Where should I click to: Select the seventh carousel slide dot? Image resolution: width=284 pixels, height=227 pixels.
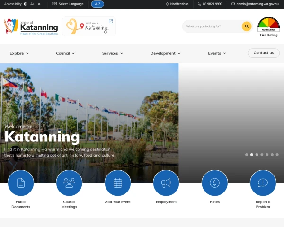pyautogui.click(x=277, y=155)
